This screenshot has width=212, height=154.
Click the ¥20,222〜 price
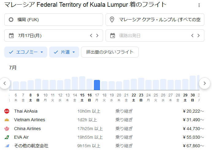(x=193, y=111)
